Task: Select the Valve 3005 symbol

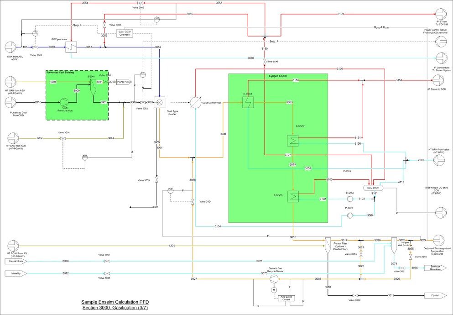Action: [140, 3]
